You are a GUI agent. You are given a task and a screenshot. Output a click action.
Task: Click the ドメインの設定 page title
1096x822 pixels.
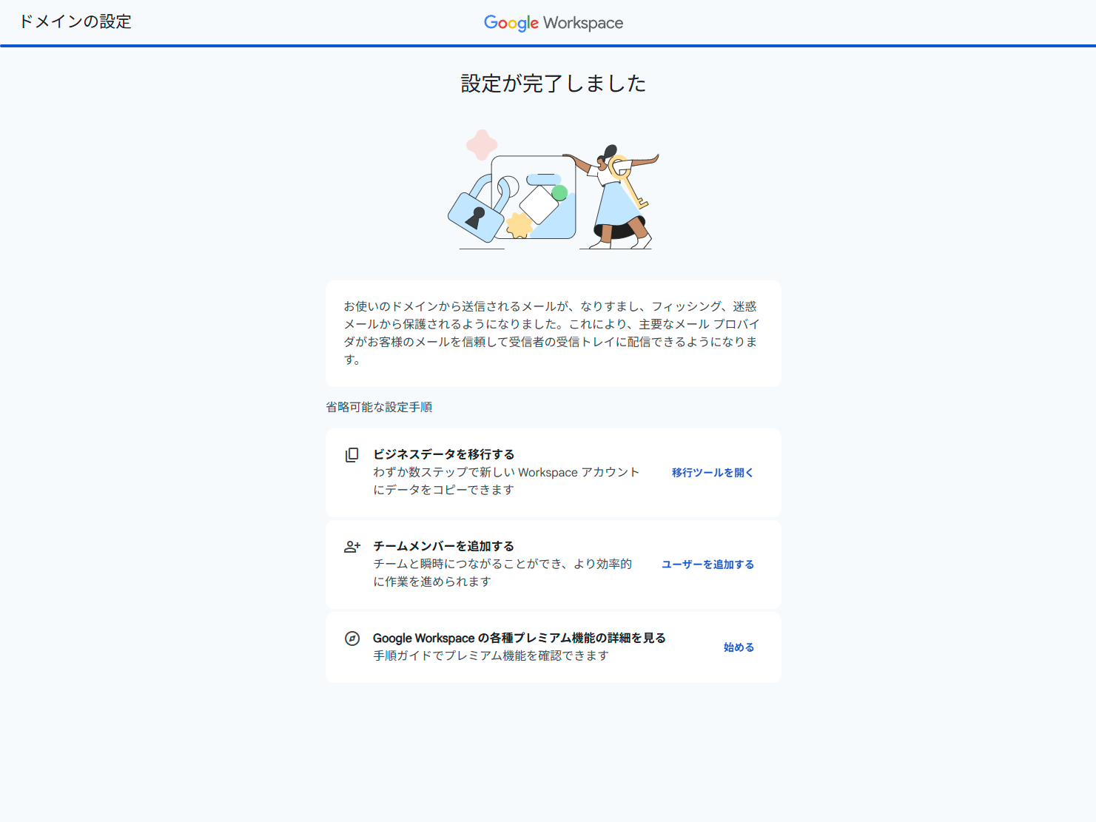[75, 22]
